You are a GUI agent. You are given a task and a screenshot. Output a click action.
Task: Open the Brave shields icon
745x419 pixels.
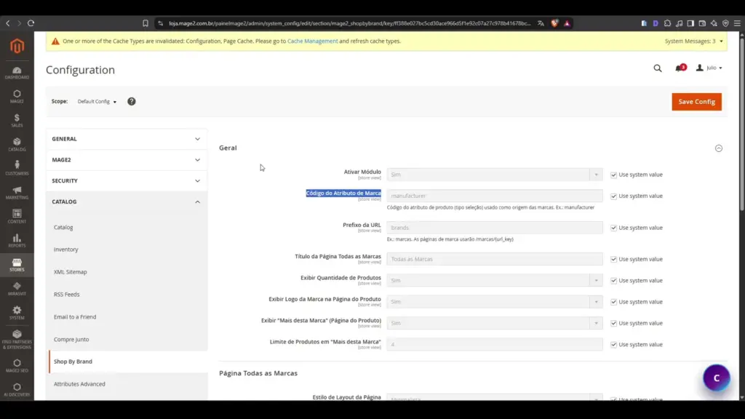pos(554,23)
